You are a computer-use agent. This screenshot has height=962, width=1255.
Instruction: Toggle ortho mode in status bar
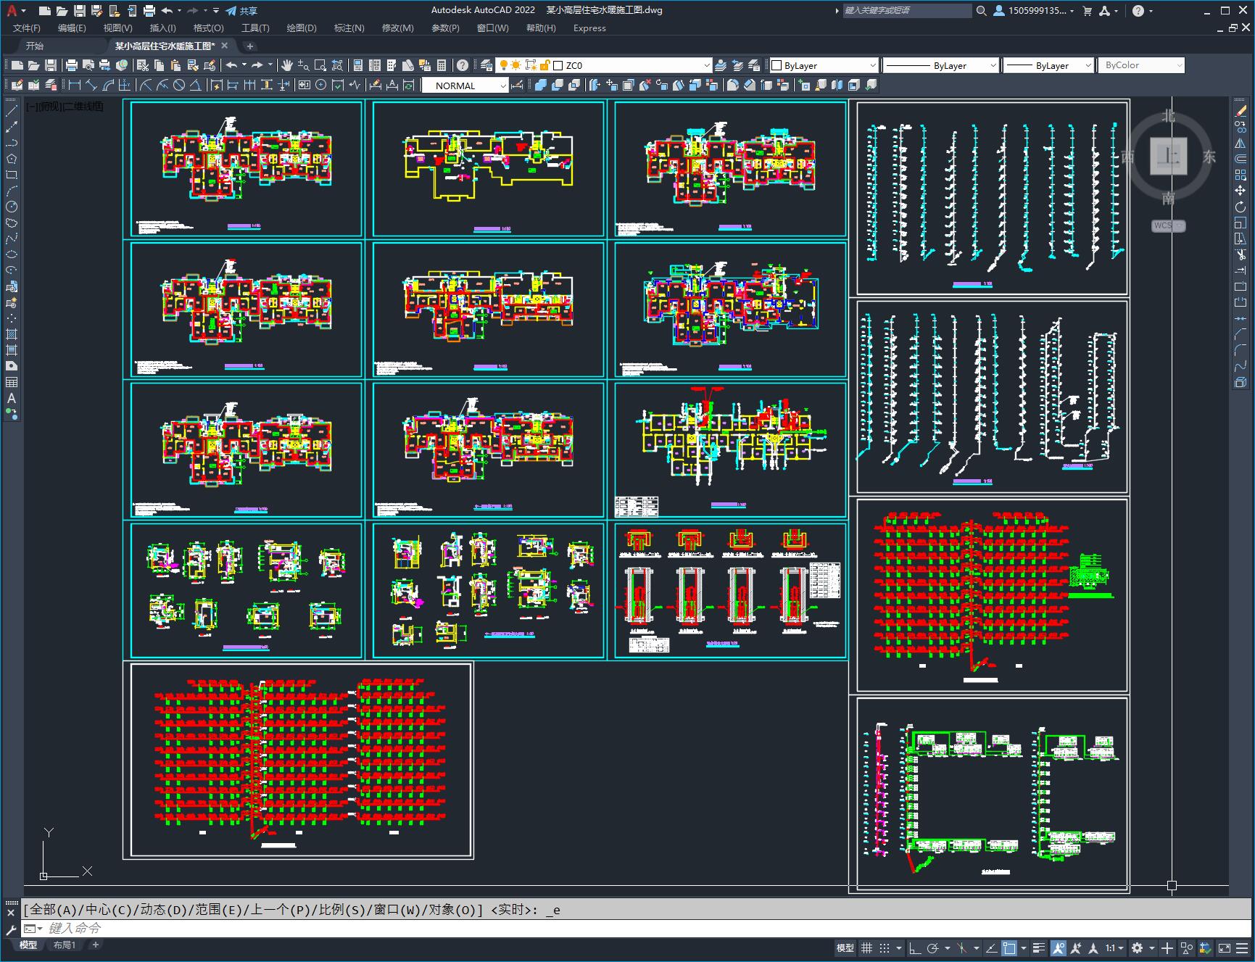[915, 948]
